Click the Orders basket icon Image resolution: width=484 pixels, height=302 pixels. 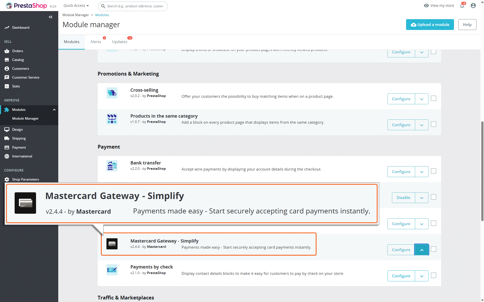(7, 51)
